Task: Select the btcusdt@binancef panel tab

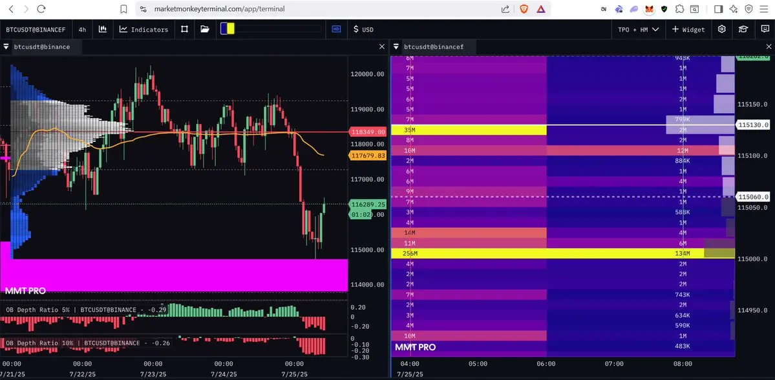Action: (x=434, y=46)
